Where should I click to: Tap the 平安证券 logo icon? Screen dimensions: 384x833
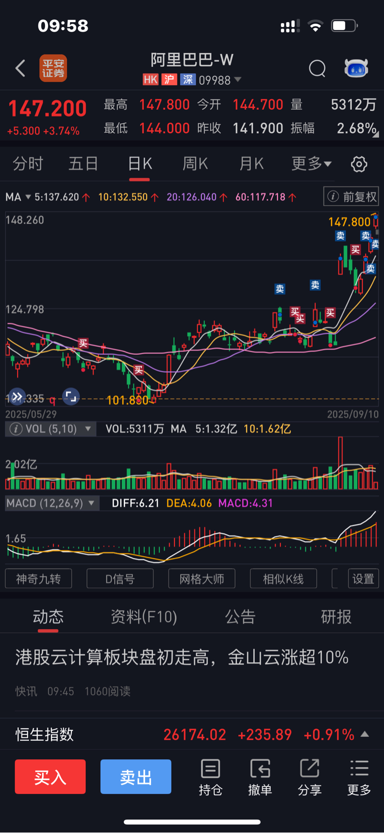pyautogui.click(x=53, y=68)
